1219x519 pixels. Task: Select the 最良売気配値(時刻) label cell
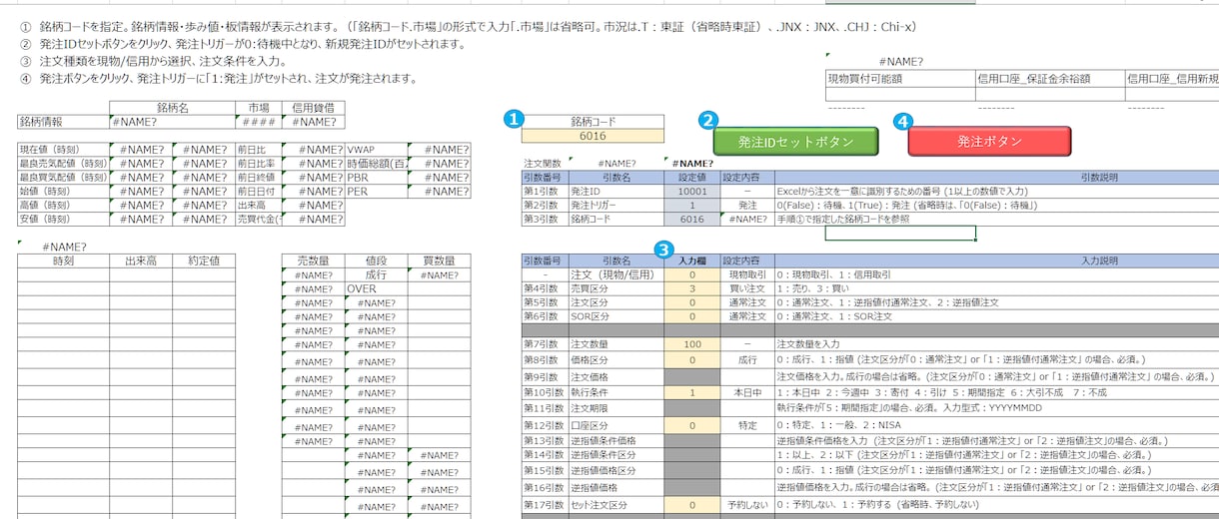click(x=63, y=163)
